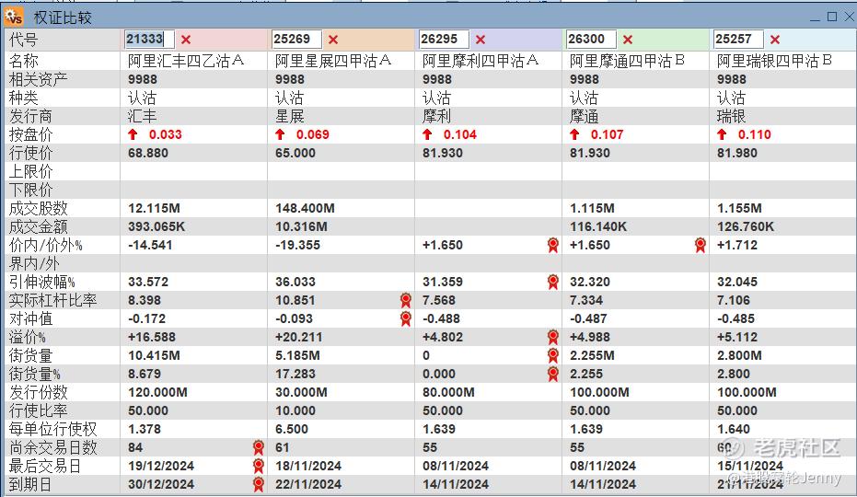This screenshot has width=857, height=497.
Task: Click strike price cell 65.000
Action: pos(295,153)
